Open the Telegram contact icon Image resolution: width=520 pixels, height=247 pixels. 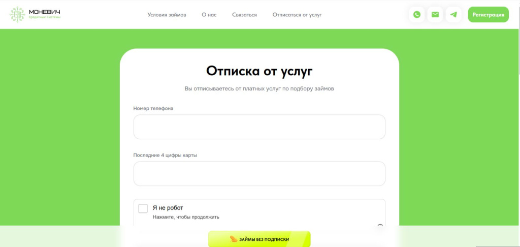(453, 15)
